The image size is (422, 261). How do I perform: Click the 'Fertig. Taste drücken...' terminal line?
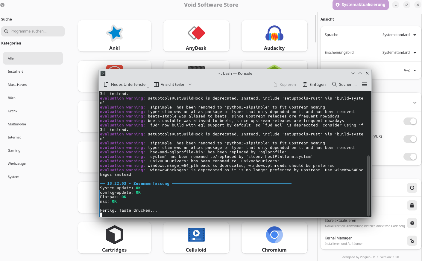click(x=128, y=210)
